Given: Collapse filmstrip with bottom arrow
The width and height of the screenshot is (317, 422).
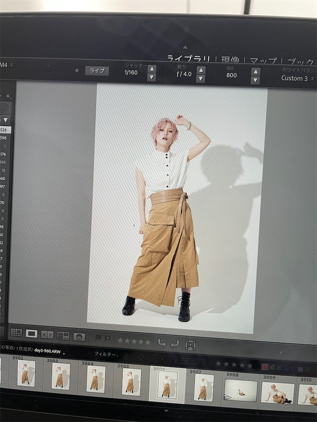Looking at the screenshot, I should (166, 411).
